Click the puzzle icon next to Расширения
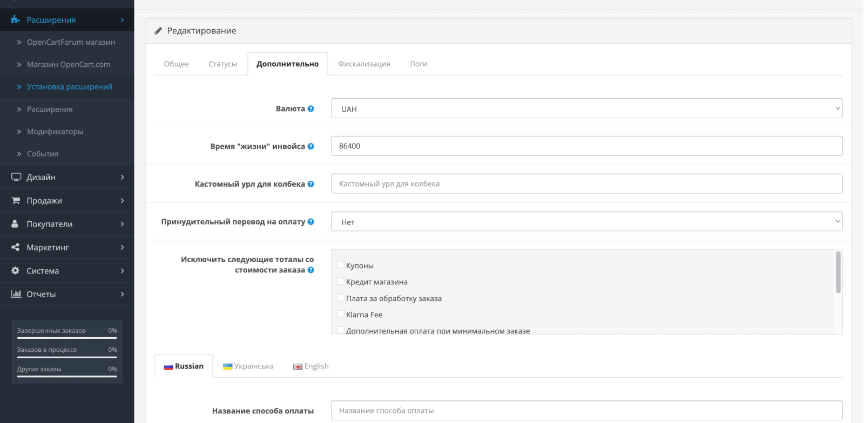The image size is (864, 423). tap(16, 20)
